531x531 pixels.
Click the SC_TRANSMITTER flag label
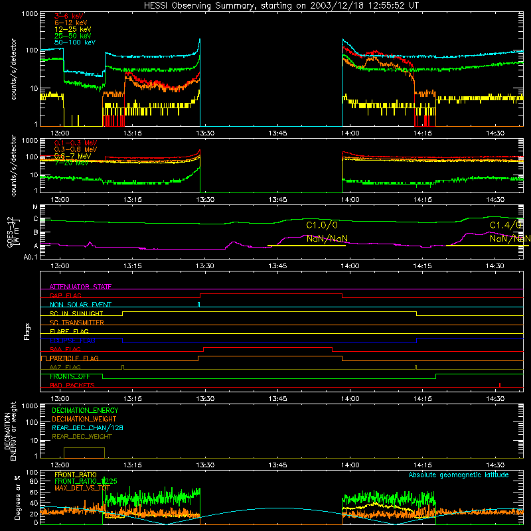pyautogui.click(x=76, y=323)
